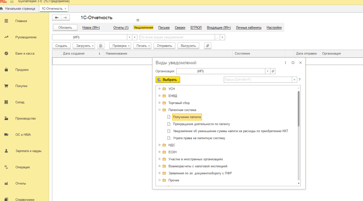Switch to the Письма section
Image resolution: width=363 pixels, height=201 pixels.
point(164,27)
